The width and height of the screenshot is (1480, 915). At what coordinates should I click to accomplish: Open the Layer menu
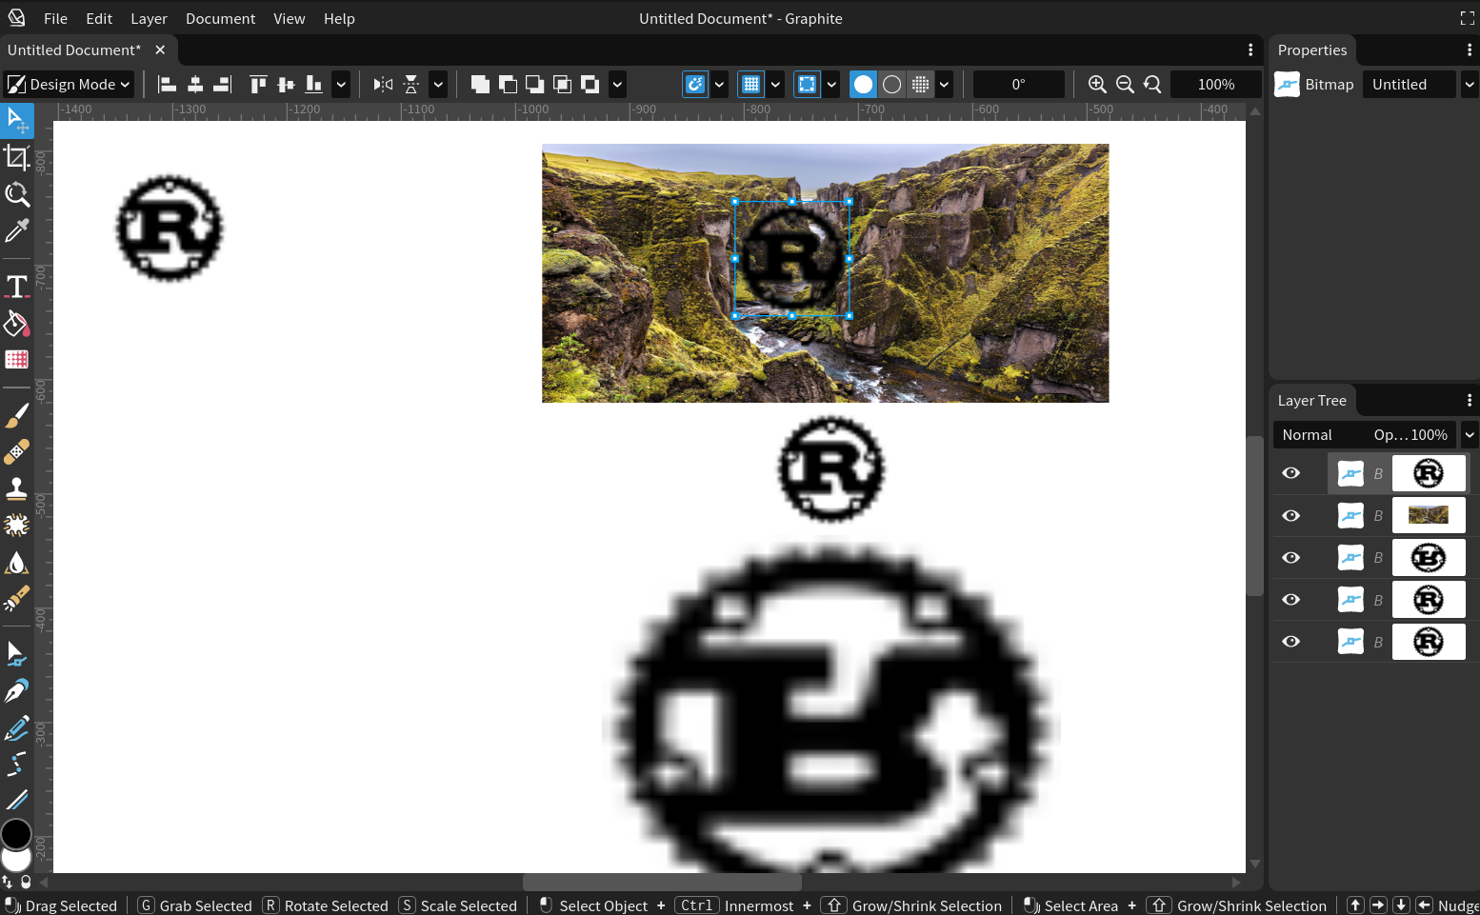(149, 18)
